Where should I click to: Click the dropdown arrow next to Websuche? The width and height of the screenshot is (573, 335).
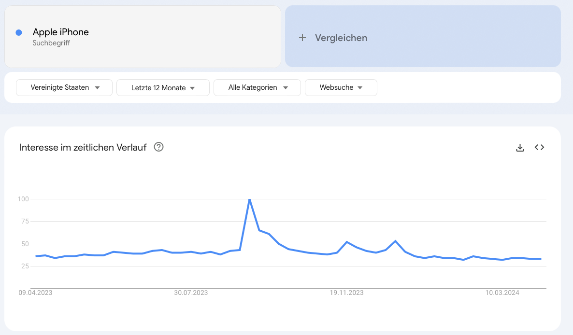[x=360, y=88]
